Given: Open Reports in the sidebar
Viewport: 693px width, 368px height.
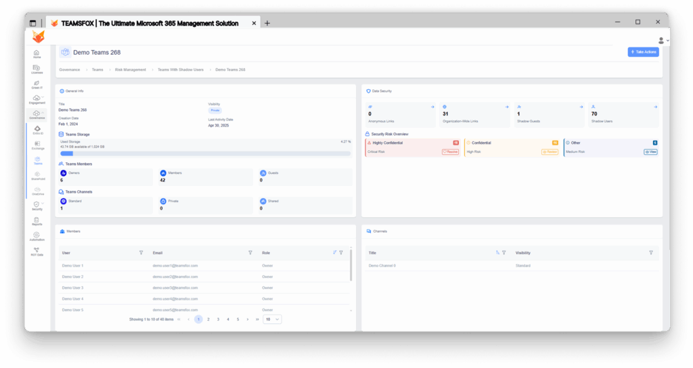Looking at the screenshot, I should tap(37, 221).
